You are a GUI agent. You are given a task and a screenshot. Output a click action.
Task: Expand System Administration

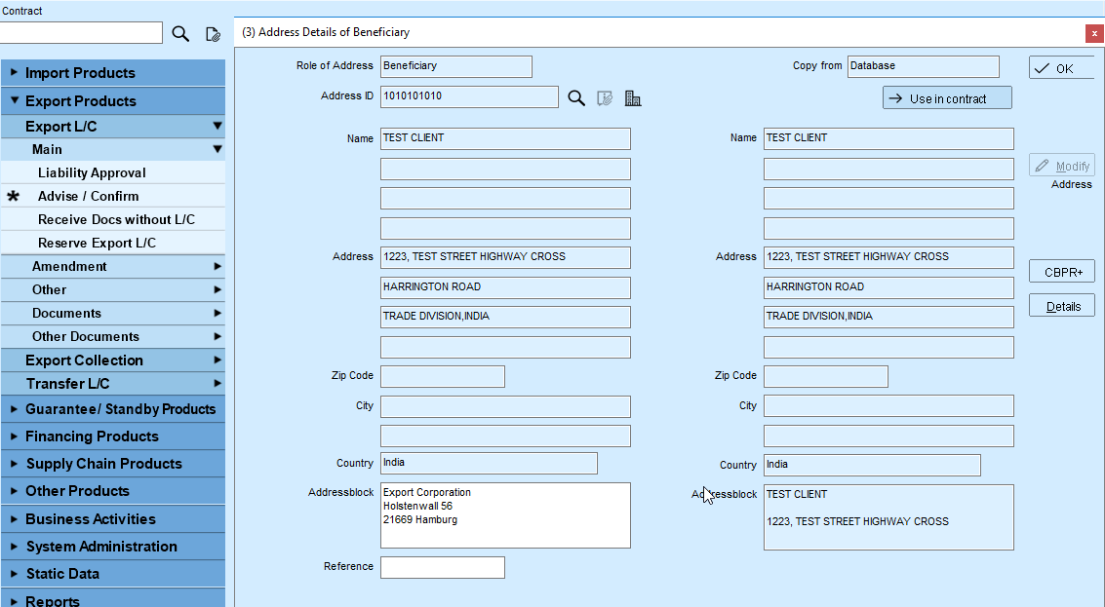pyautogui.click(x=113, y=547)
